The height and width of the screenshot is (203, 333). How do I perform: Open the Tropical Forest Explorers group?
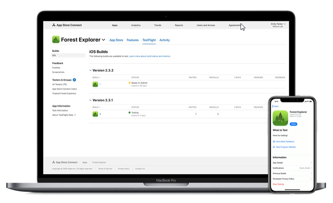(x=64, y=93)
